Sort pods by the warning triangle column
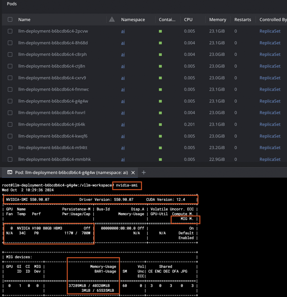This screenshot has height=297, width=287. [x=112, y=19]
